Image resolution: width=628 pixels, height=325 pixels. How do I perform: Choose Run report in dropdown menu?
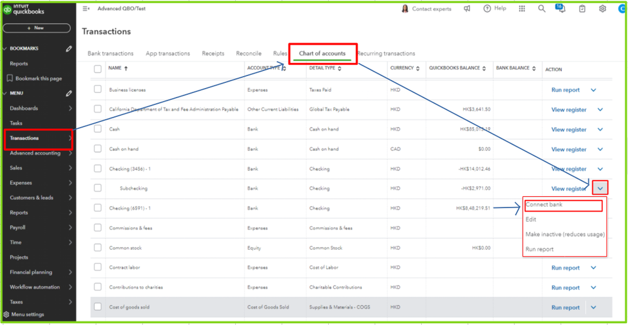pos(539,250)
